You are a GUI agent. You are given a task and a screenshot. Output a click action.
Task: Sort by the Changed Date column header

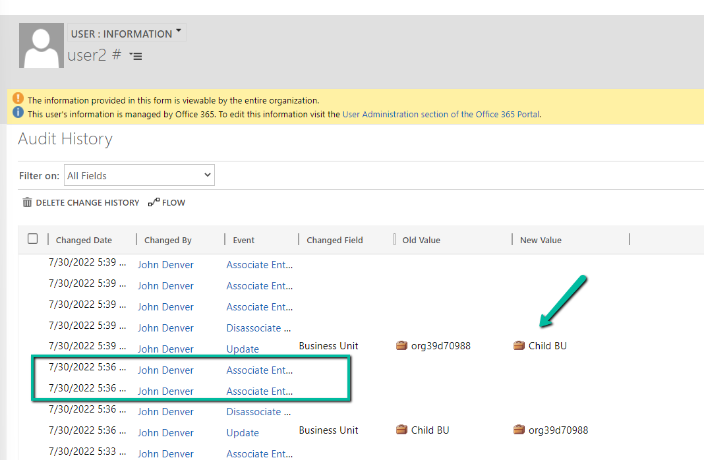(x=84, y=240)
